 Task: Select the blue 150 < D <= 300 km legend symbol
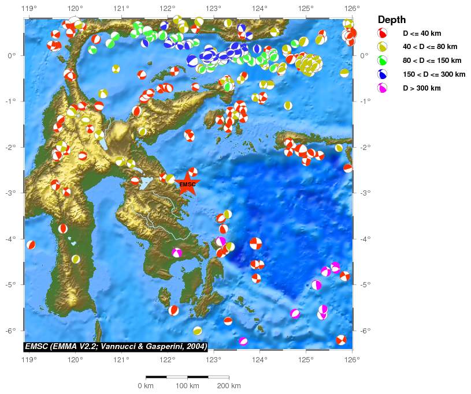382,74
